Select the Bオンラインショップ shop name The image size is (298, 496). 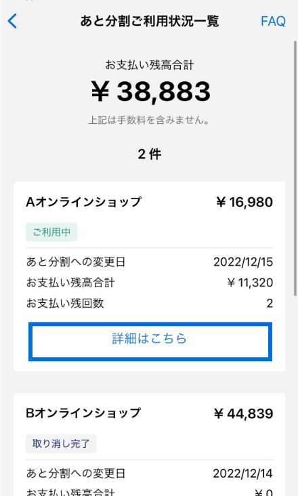[x=83, y=413]
